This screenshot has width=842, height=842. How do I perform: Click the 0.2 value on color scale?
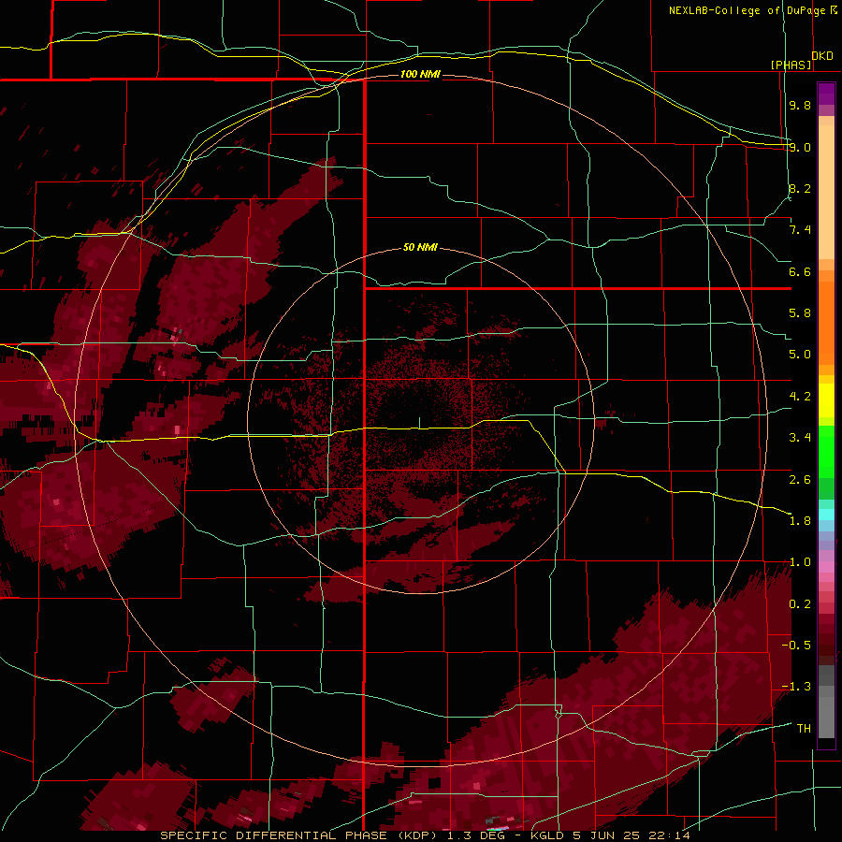pos(800,604)
